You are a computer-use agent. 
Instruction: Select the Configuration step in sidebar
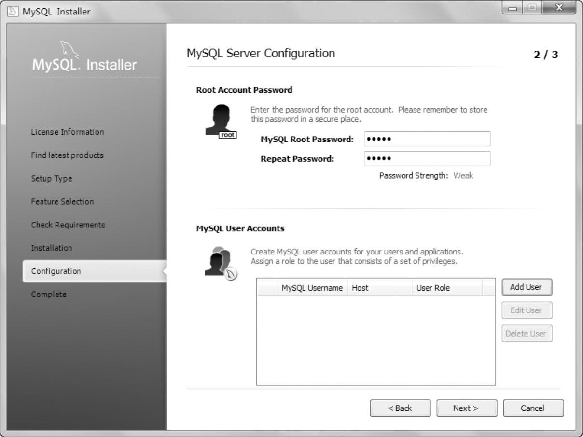pos(56,271)
